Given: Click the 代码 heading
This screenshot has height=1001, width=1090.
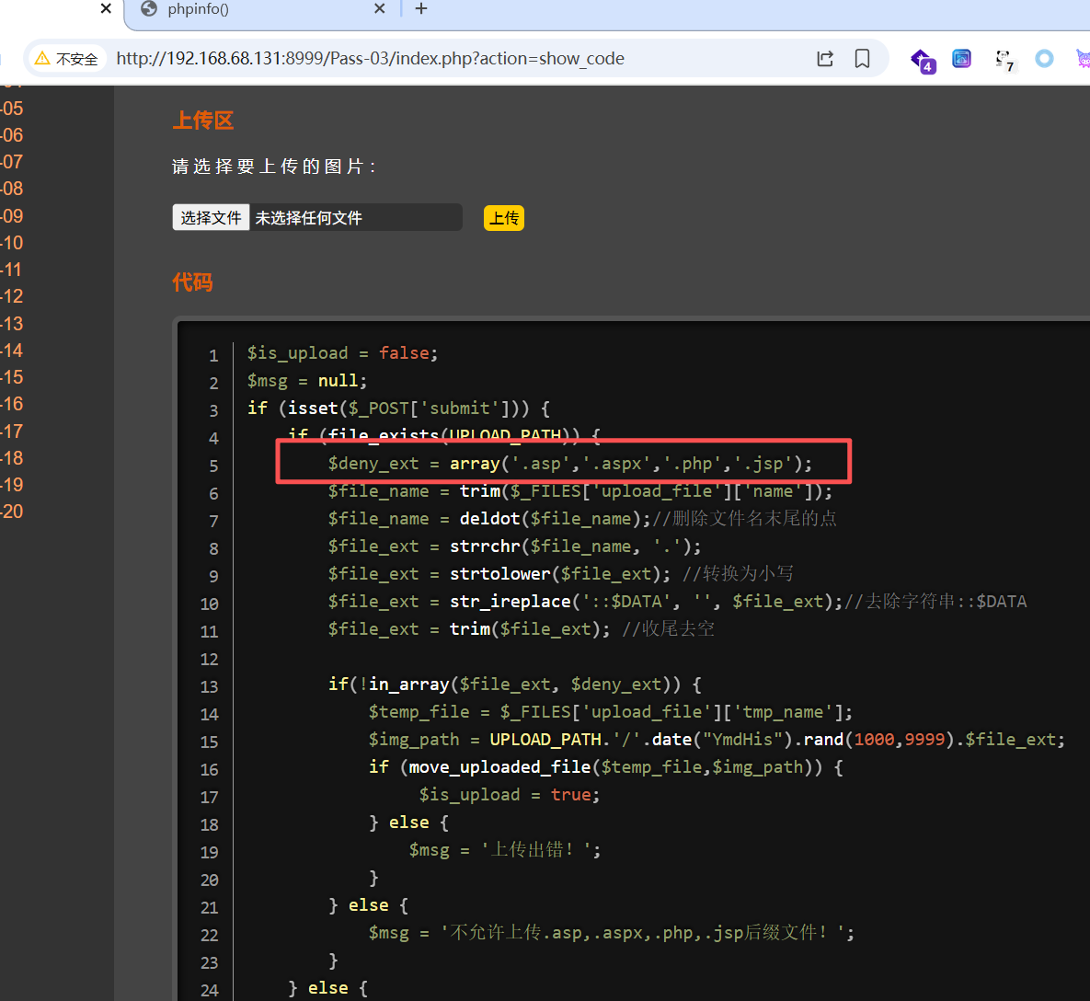Looking at the screenshot, I should click(x=192, y=282).
